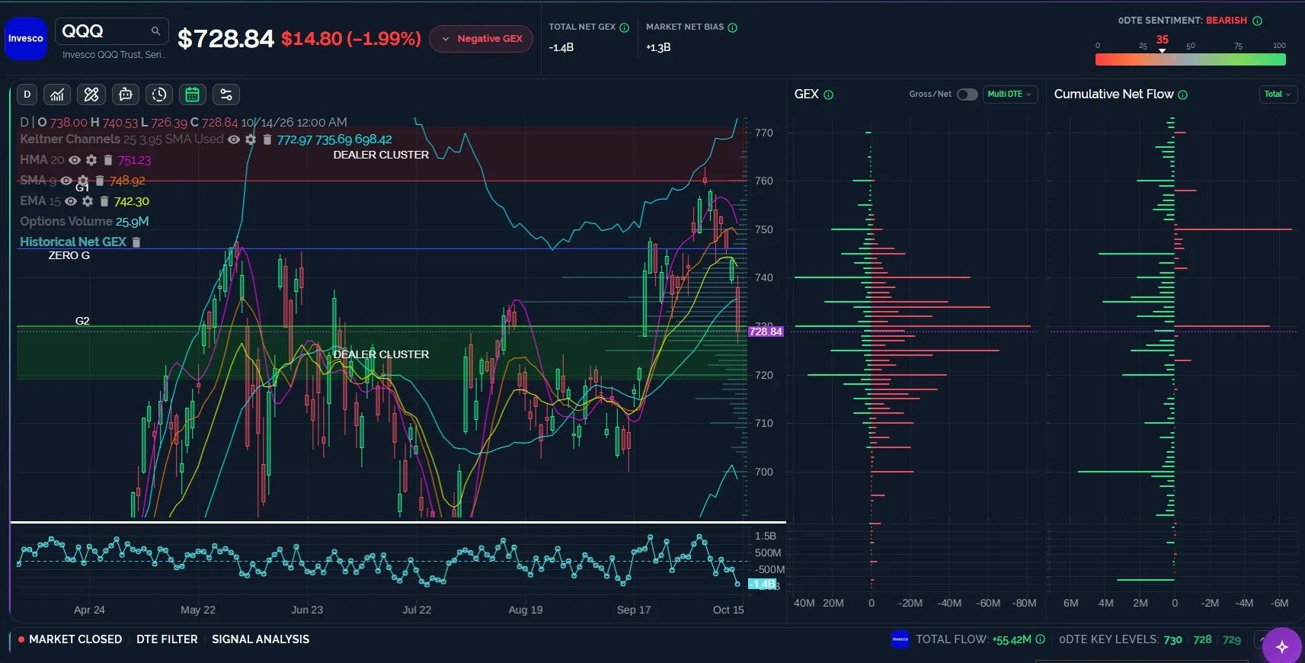Open chart settings sliders icon

[x=226, y=94]
